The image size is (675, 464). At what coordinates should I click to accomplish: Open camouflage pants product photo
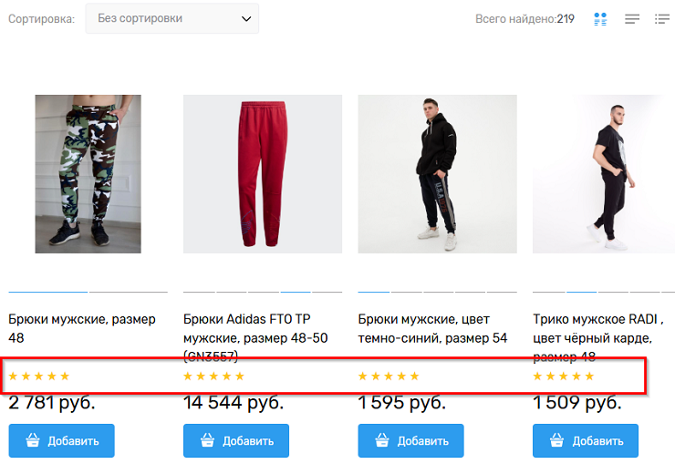pos(88,174)
